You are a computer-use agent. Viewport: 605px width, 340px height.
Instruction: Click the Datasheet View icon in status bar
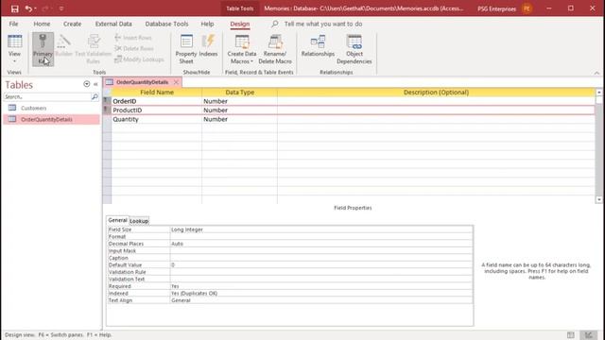[x=571, y=335]
